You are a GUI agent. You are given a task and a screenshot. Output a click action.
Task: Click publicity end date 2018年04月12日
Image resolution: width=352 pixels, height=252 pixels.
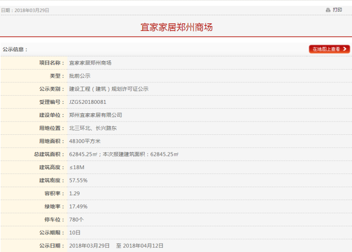(143, 246)
